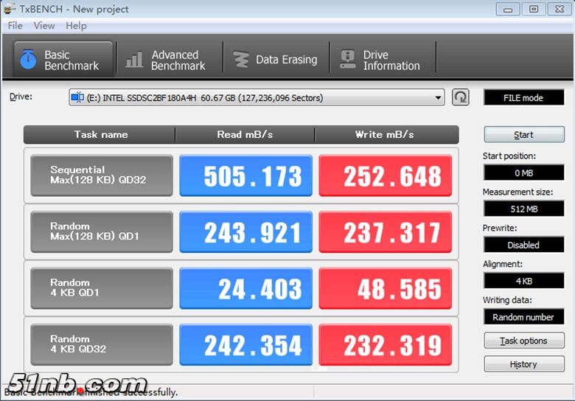This screenshot has width=575, height=401.
Task: Toggle the FILE mode button
Action: (523, 98)
